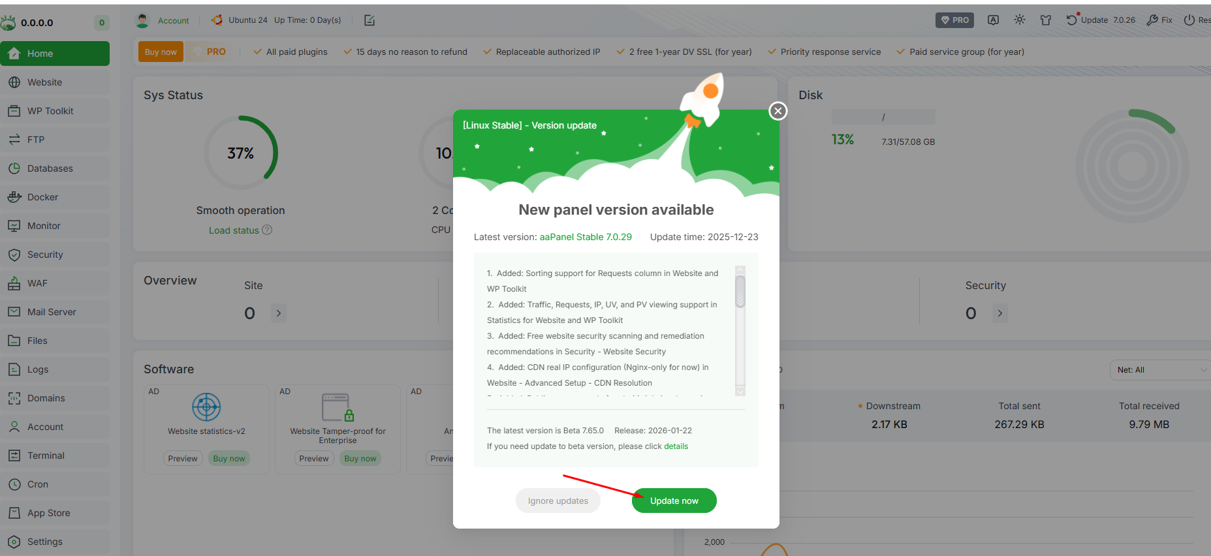Click Ignore updates button
This screenshot has height=556, width=1211.
coord(558,501)
